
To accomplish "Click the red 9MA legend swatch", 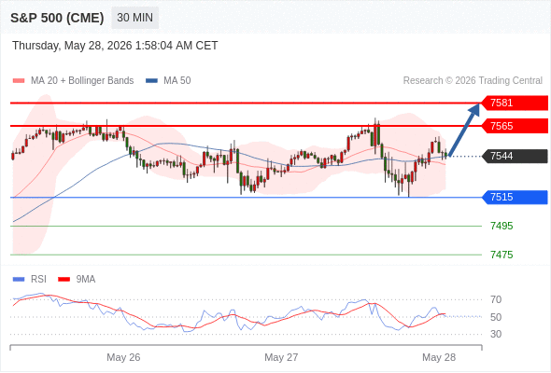I will (64, 280).
